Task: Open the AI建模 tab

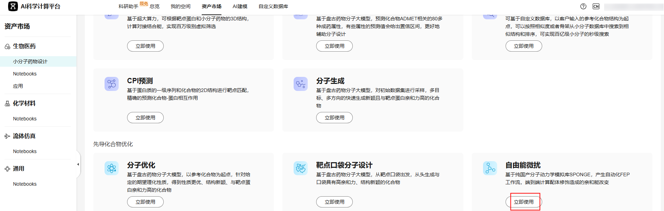Action: tap(240, 6)
